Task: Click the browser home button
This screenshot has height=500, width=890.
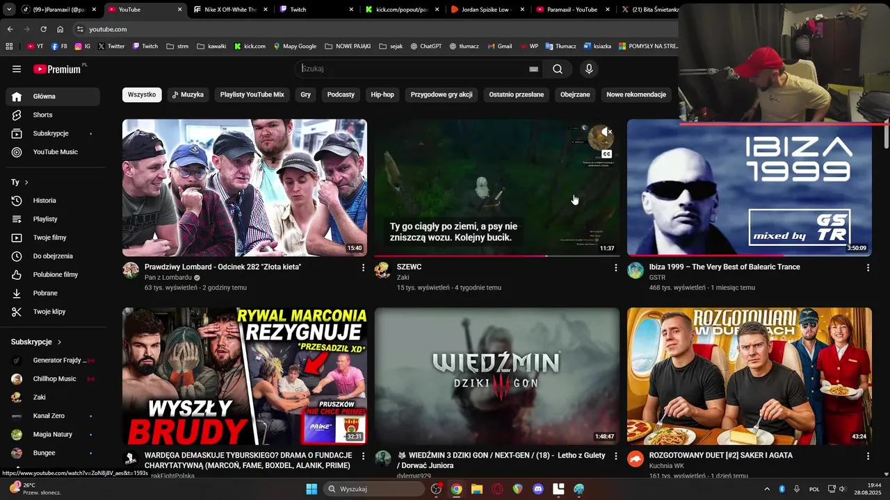Action: point(60,29)
